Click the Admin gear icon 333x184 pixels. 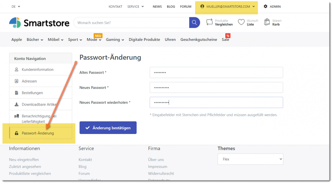click(266, 6)
